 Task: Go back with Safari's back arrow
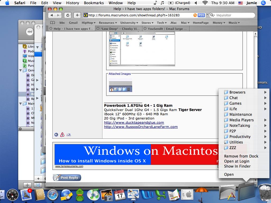[52, 15]
